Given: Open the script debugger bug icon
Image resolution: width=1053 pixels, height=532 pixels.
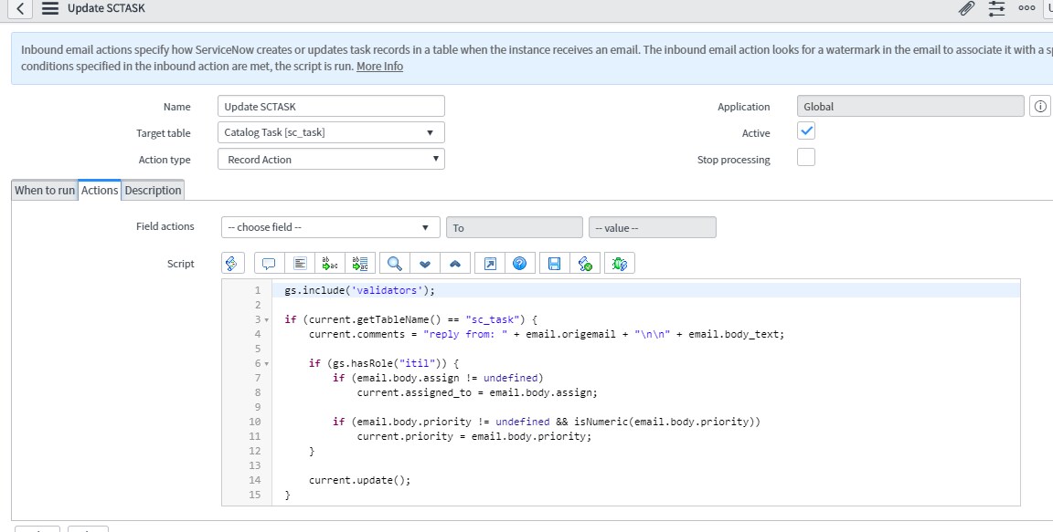Looking at the screenshot, I should pos(619,264).
